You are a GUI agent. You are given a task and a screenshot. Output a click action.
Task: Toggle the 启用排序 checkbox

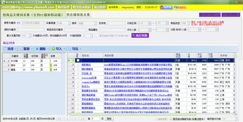(x=156, y=119)
